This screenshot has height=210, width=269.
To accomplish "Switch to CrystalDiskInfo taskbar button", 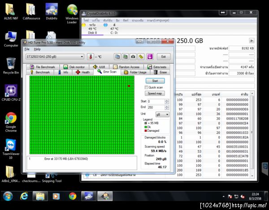I will [89, 196].
